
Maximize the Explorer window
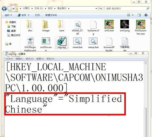point(139,2)
